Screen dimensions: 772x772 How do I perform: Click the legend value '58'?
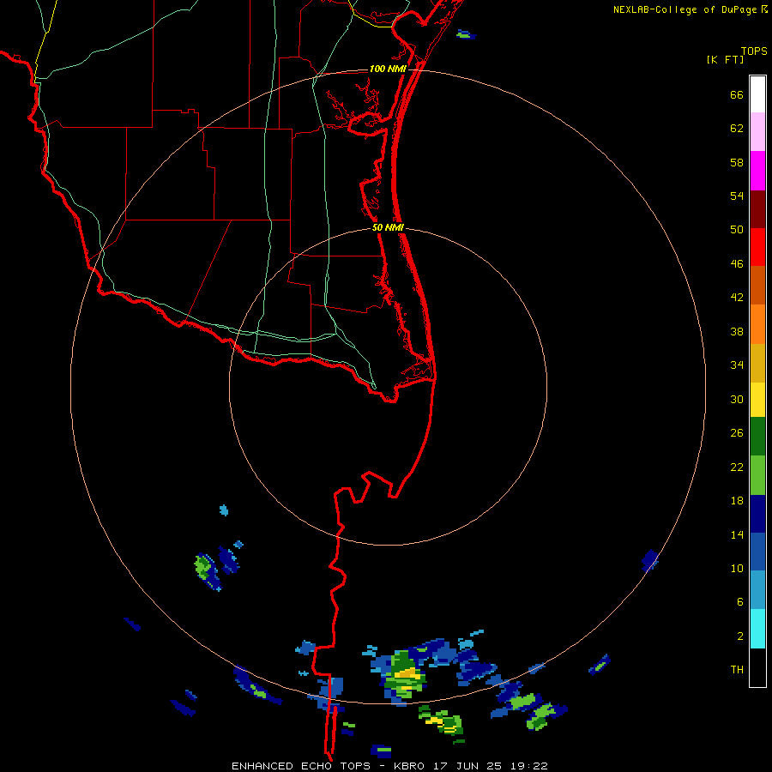(737, 162)
